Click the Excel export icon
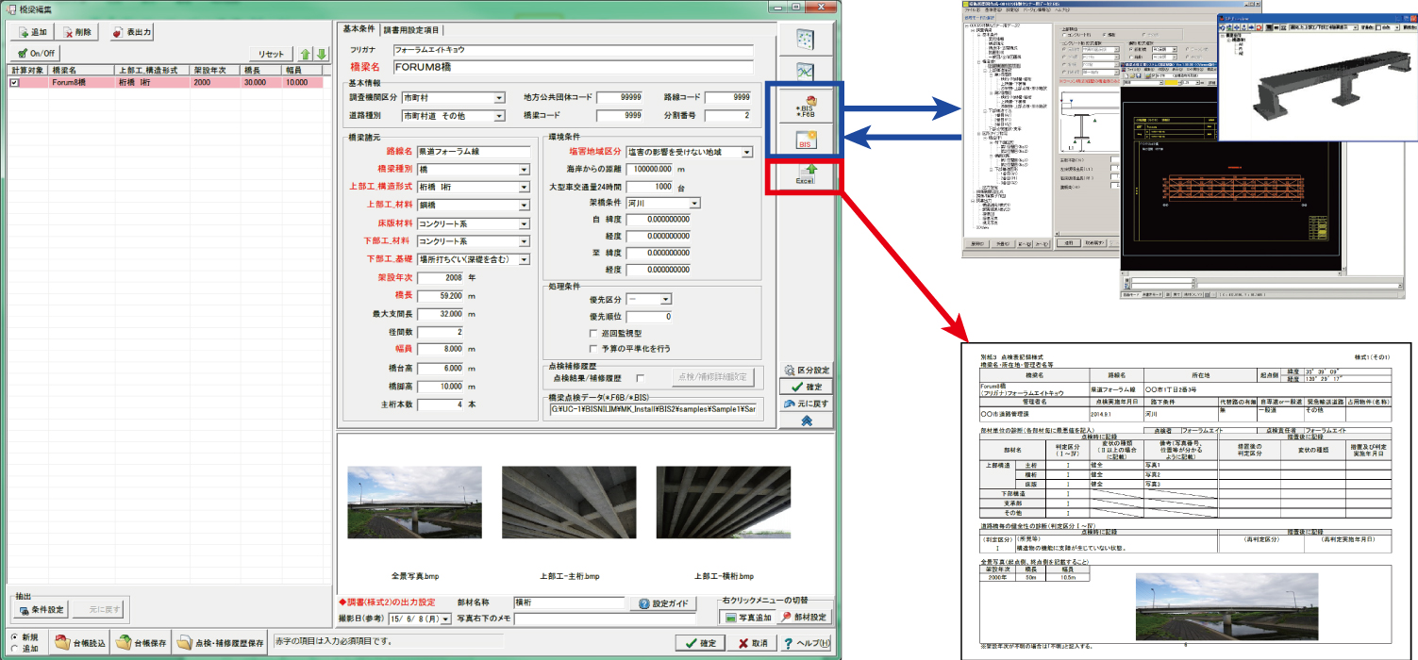Screen dimensions: 1418x660 coord(805,174)
